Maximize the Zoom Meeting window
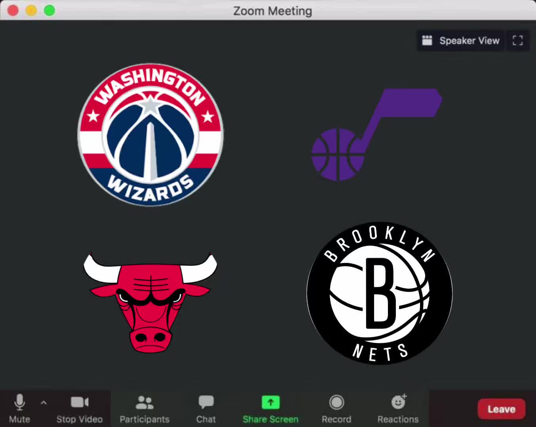The width and height of the screenshot is (536, 427). pos(49,10)
